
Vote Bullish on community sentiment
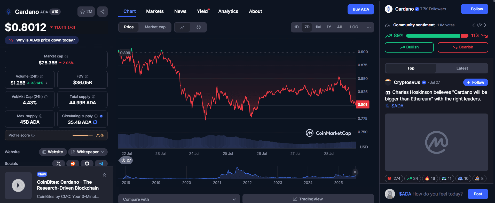409,47
